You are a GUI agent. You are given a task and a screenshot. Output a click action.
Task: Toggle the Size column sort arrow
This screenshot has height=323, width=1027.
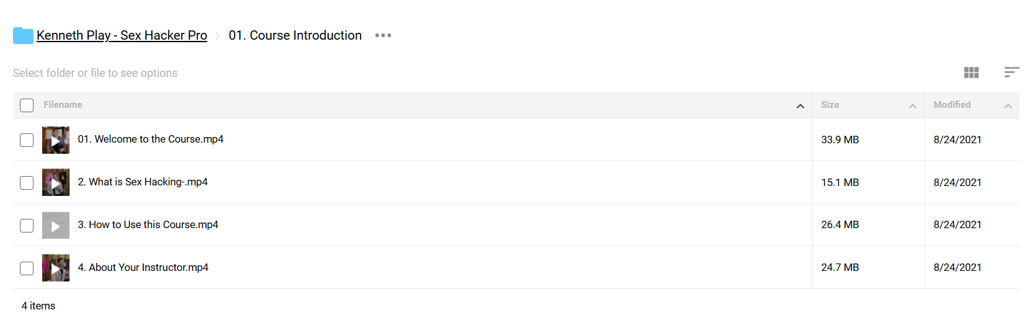click(x=913, y=106)
